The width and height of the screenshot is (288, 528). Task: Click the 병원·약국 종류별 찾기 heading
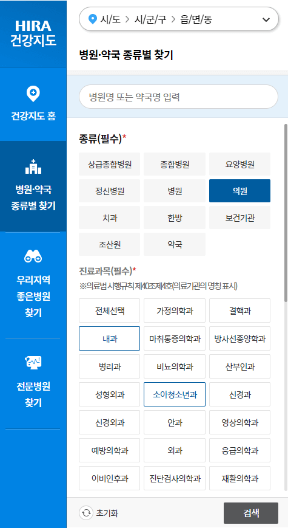pos(126,55)
